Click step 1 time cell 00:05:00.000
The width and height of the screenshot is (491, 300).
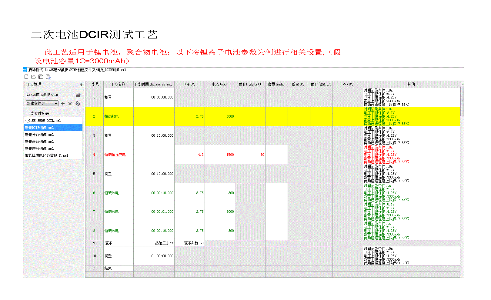point(154,97)
